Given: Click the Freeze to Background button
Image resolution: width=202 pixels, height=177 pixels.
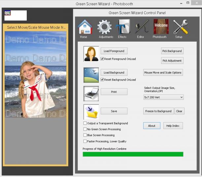Looking at the screenshot, I should [x=158, y=111].
